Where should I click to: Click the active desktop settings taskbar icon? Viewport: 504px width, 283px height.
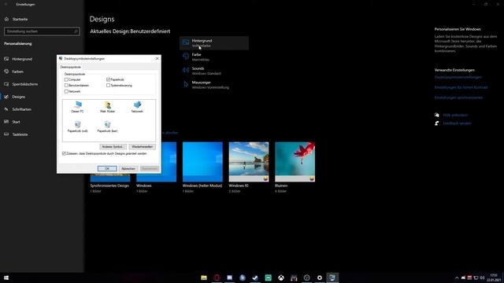coord(332,277)
